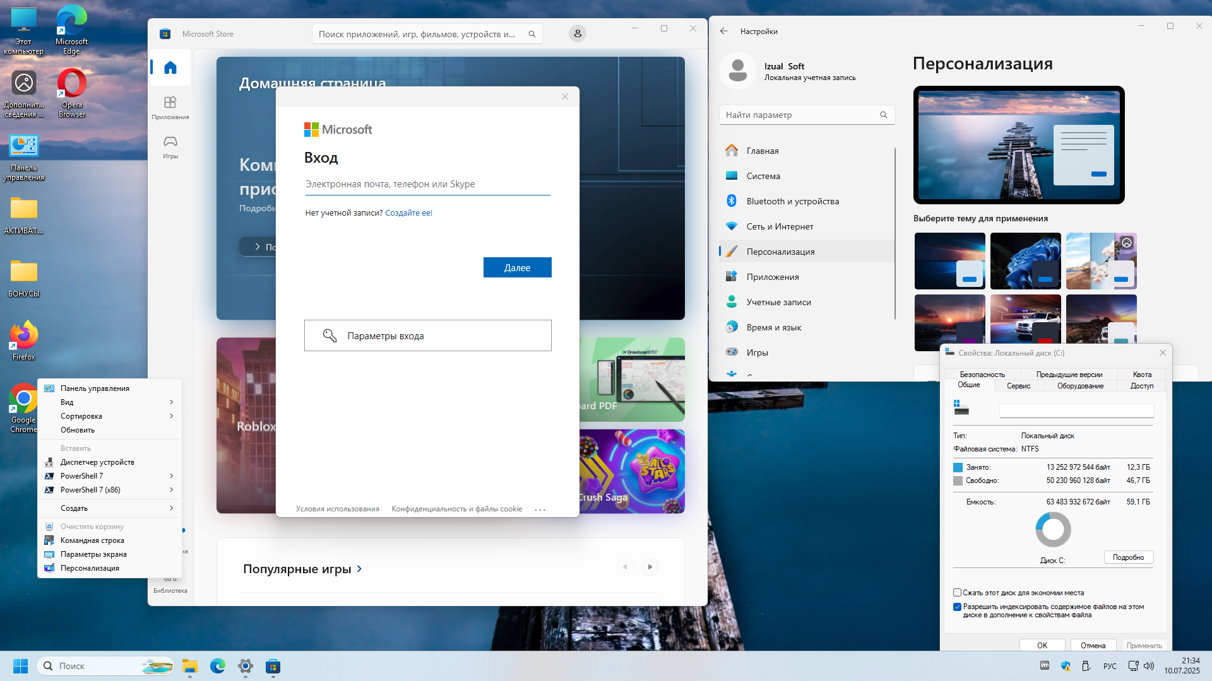The width and height of the screenshot is (1212, 681).
Task: Open Время и язык in Settings
Action: pyautogui.click(x=807, y=327)
